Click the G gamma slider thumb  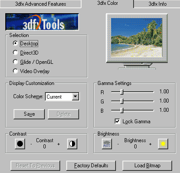tap(122, 101)
